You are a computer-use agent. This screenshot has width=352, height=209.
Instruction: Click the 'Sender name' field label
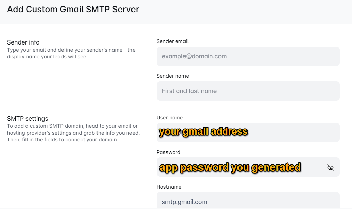[x=172, y=76]
